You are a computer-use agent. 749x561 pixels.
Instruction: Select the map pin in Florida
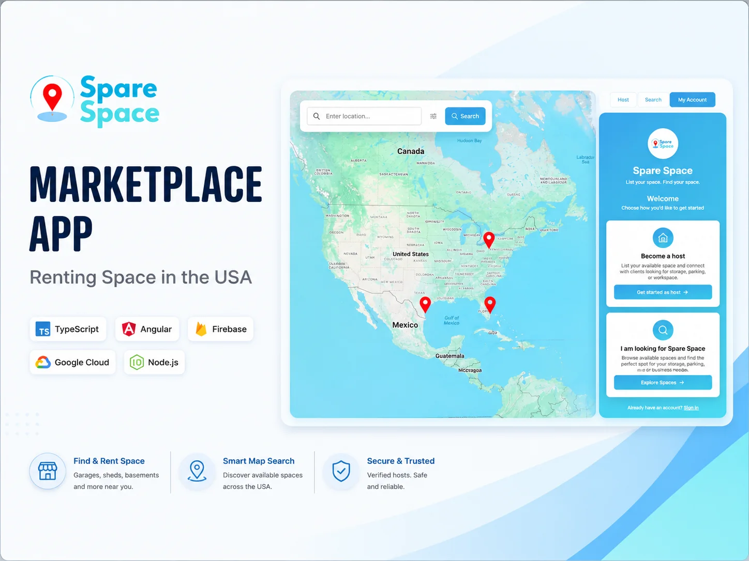click(x=490, y=305)
